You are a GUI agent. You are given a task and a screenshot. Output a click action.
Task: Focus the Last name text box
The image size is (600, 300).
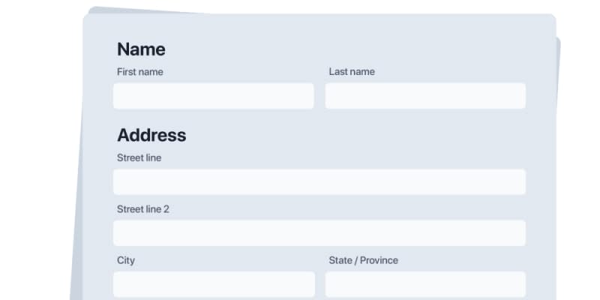tap(424, 96)
